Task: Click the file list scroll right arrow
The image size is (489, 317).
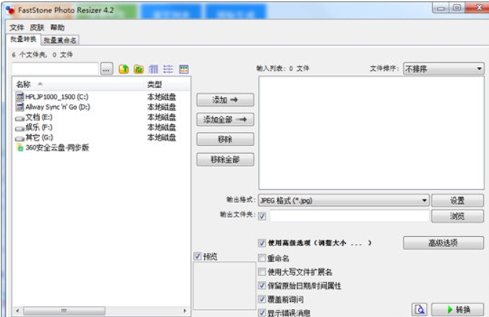Action: (184, 311)
